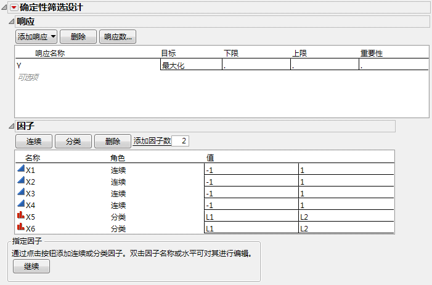Viewport: 432px width, 285px height.
Task: Click the 可选项 placeholder row
Action: [x=28, y=77]
